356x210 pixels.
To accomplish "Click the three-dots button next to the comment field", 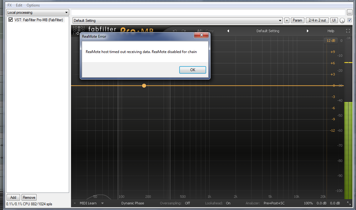I will coord(349,12).
